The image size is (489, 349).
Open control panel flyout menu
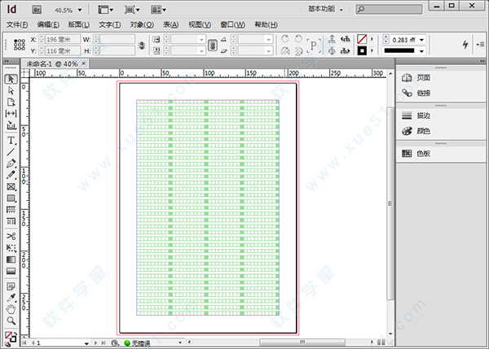pyautogui.click(x=481, y=45)
